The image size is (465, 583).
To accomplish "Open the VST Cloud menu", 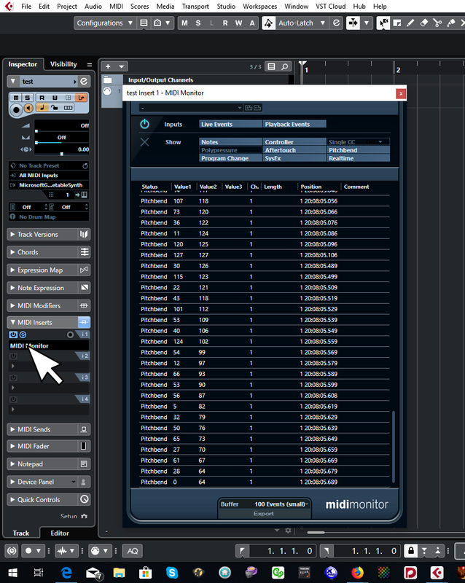I will point(330,7).
